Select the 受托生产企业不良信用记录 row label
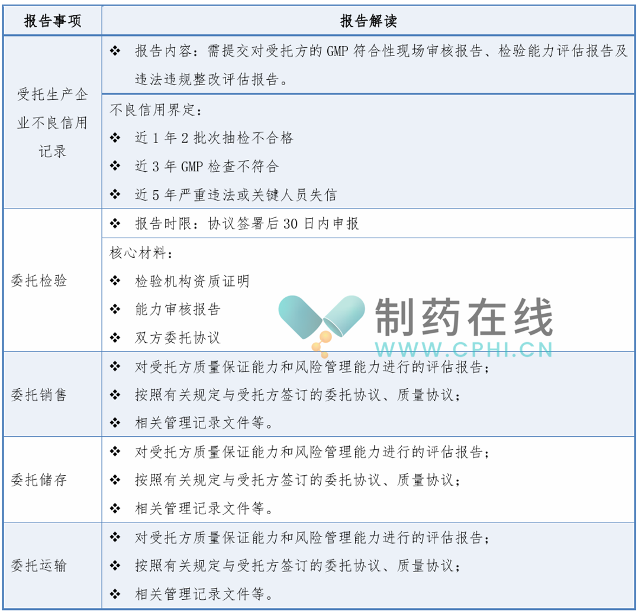Viewport: 638px width, 614px height. pyautogui.click(x=53, y=123)
